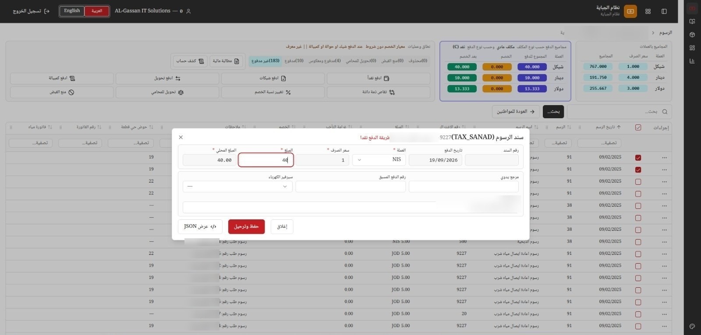Switch language to English
Screen dimensions: 701x335
pyautogui.click(x=72, y=11)
